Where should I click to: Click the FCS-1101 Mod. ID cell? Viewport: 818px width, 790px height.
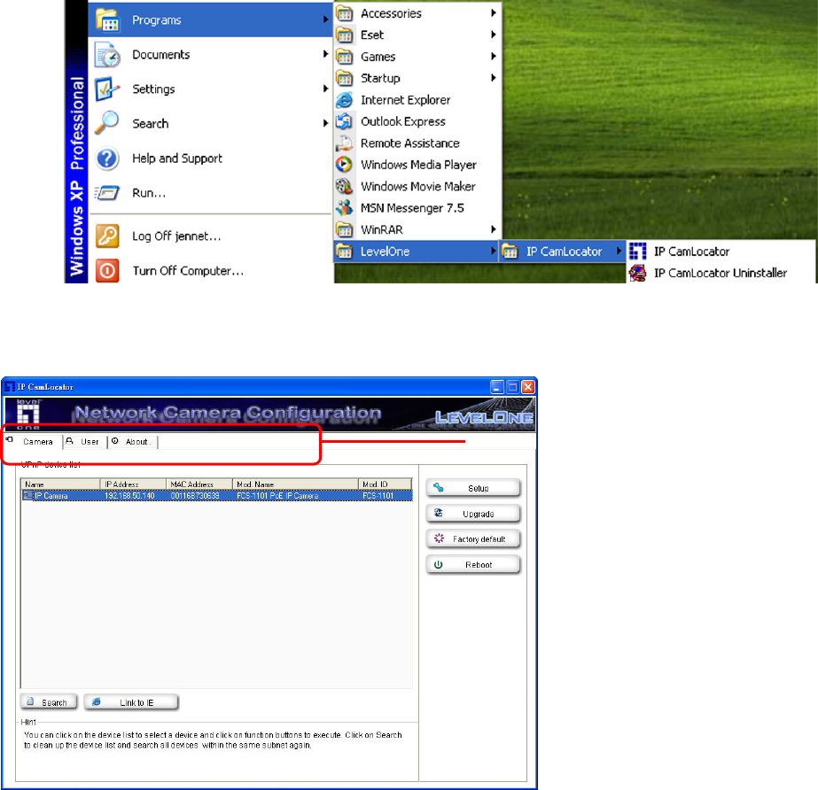tap(378, 495)
